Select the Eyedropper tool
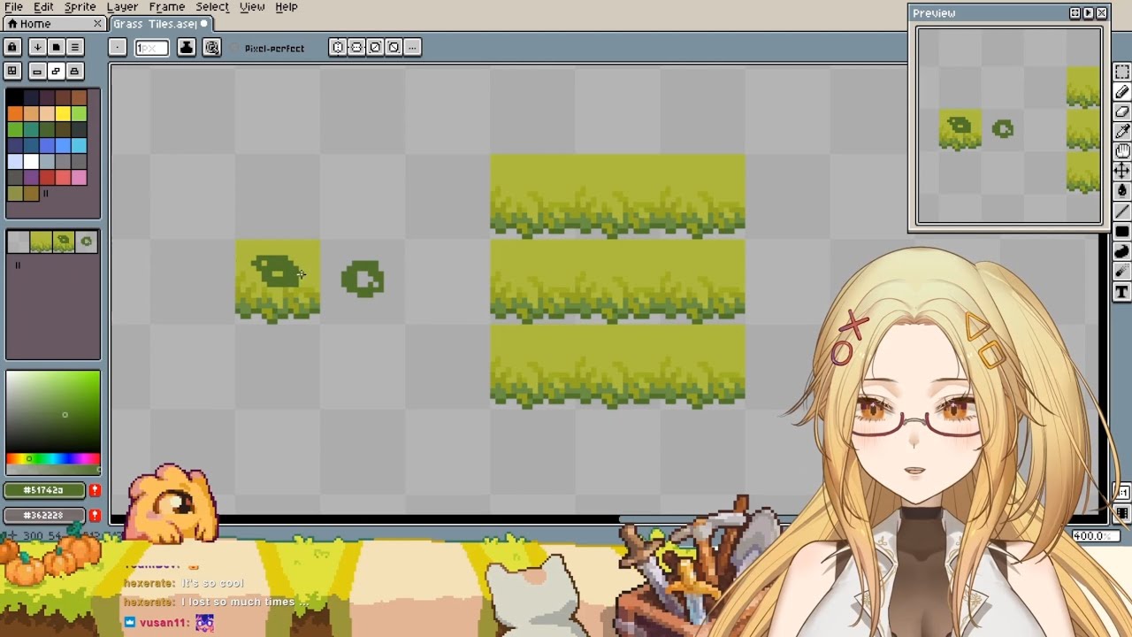1132x637 pixels. (x=1121, y=131)
